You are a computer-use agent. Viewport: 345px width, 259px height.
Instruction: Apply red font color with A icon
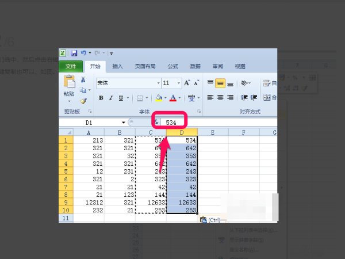click(173, 98)
